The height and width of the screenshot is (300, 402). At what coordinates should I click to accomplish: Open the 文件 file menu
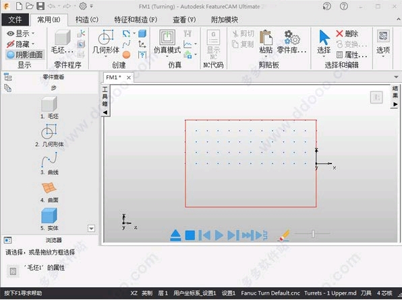pyautogui.click(x=15, y=20)
